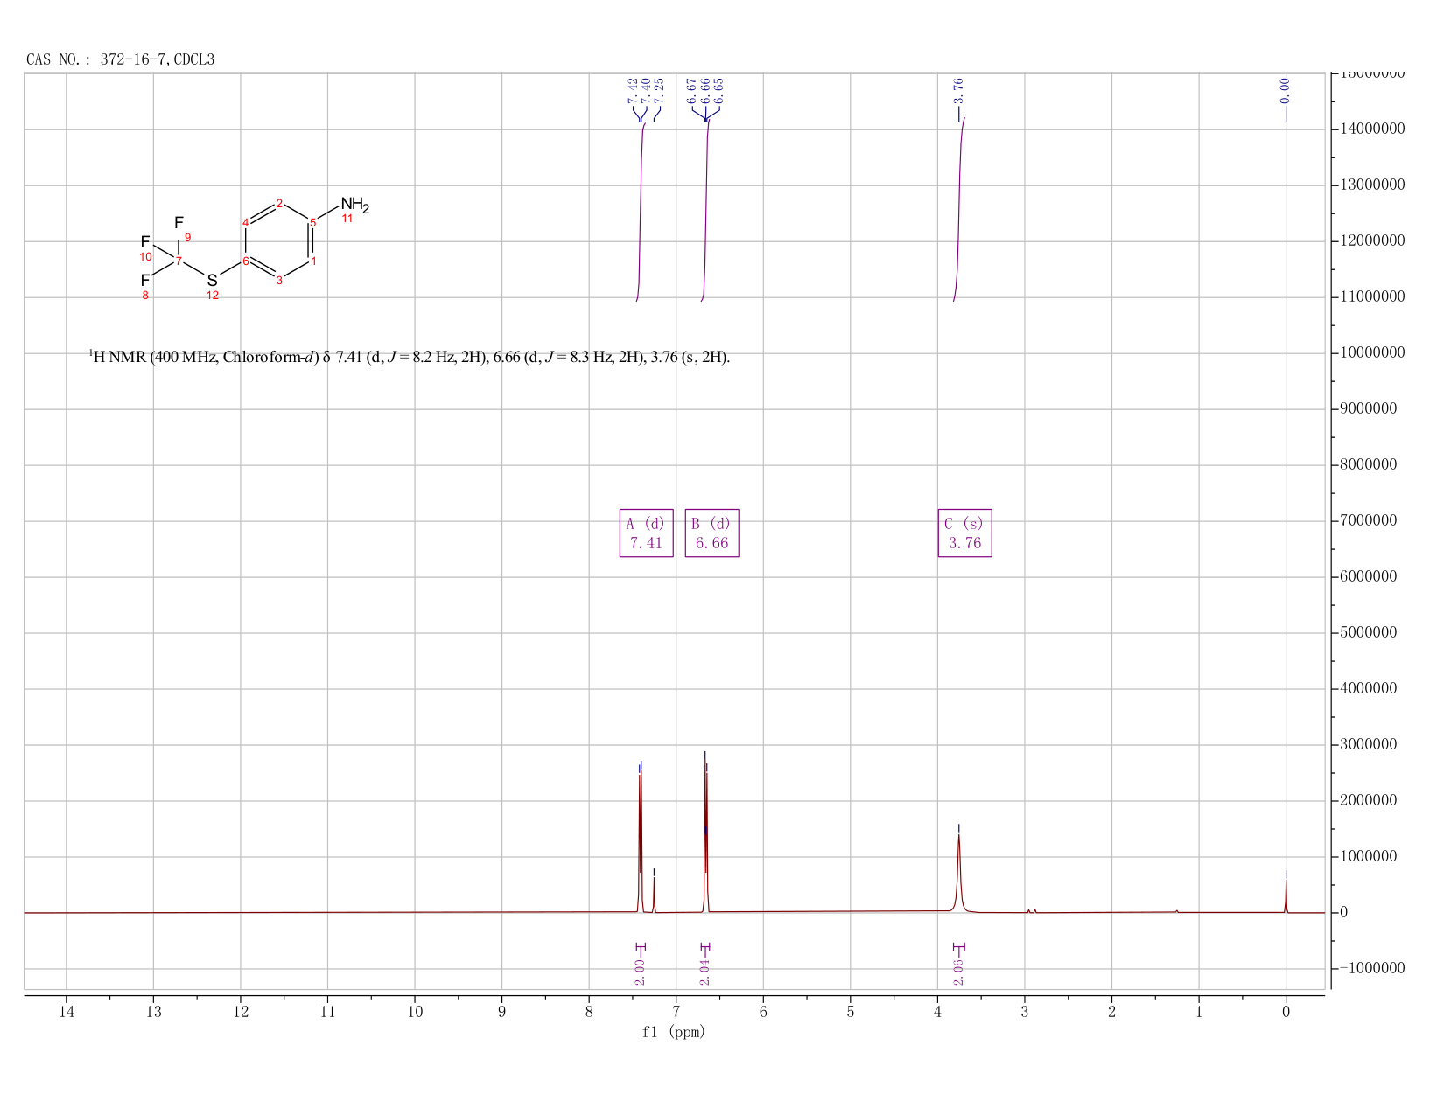The height and width of the screenshot is (1115, 1444).
Task: Click the integral value 2.00
Action: tap(640, 972)
